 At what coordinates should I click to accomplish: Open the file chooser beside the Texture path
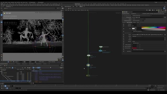tap(165, 35)
